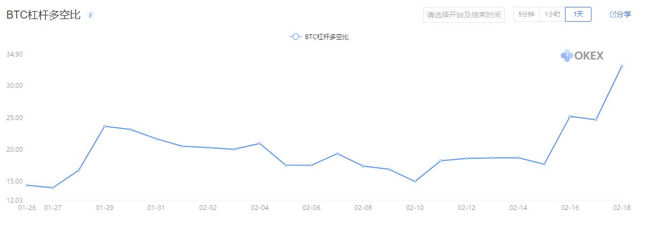This screenshot has width=646, height=229.
Task: Toggle the BTC杠杆多空比 legend series label
Action: click(x=327, y=37)
